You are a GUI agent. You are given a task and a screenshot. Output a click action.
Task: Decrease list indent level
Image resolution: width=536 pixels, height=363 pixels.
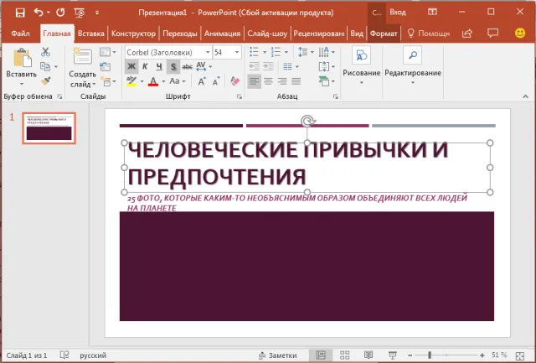pyautogui.click(x=255, y=66)
